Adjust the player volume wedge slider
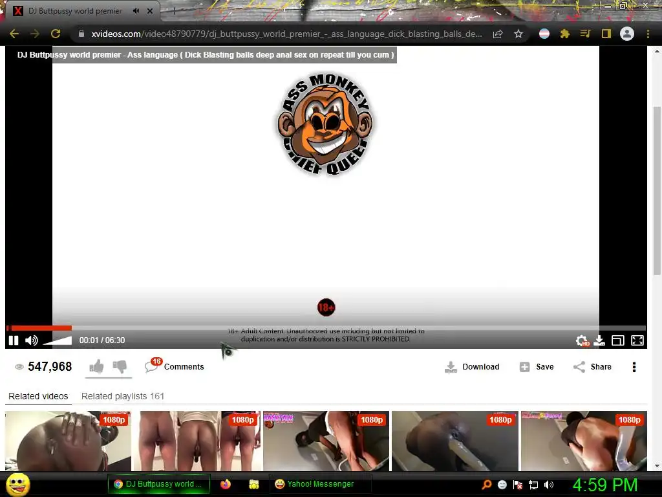The width and height of the screenshot is (662, 497). 58,340
